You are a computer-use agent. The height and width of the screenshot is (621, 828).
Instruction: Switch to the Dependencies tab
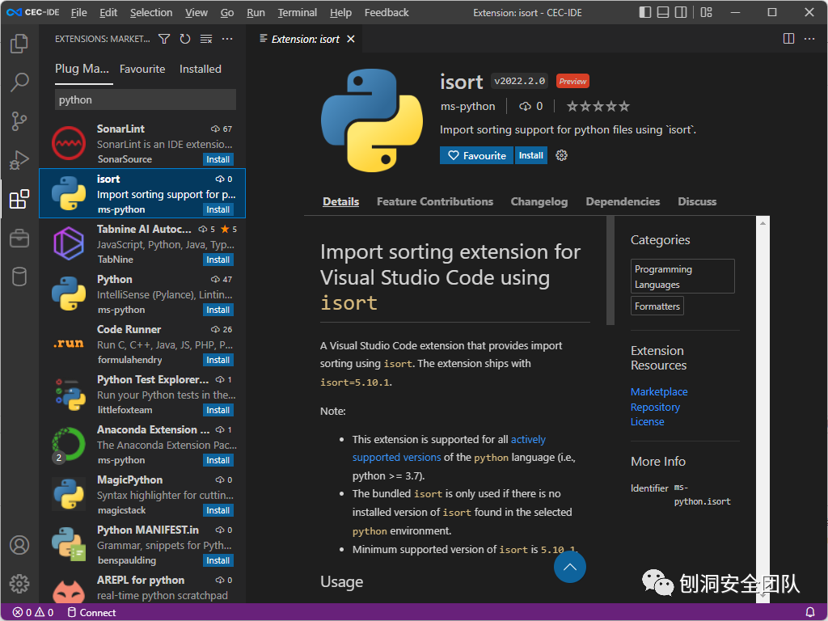click(x=623, y=201)
